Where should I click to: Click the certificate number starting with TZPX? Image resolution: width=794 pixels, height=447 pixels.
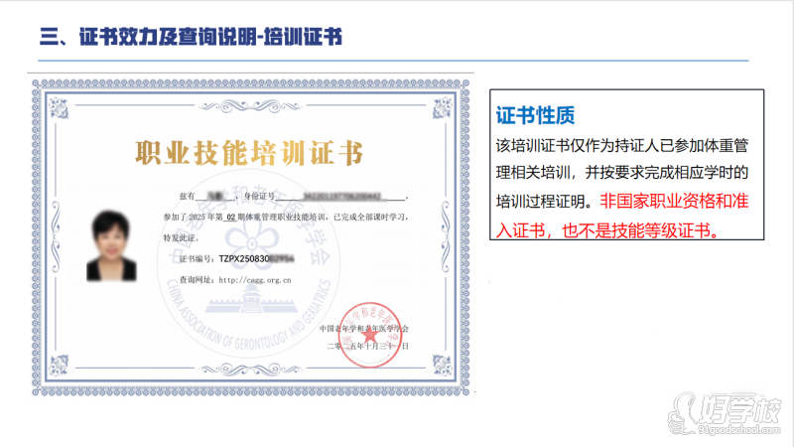pos(256,256)
